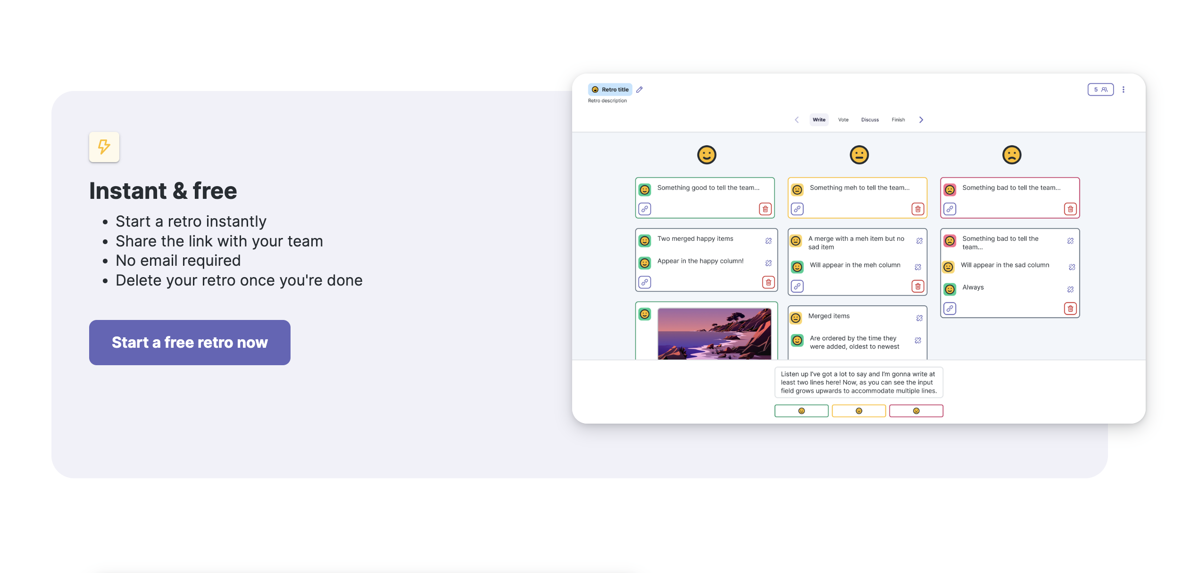Click the link icon on 'Two merged happy items' card
This screenshot has width=1182, height=573.
[x=644, y=282]
